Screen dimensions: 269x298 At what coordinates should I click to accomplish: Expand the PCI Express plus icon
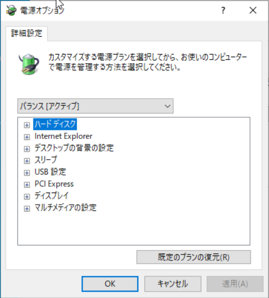[27, 185]
